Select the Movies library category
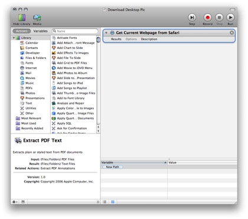The width and height of the screenshot is (248, 219). tap(30, 78)
